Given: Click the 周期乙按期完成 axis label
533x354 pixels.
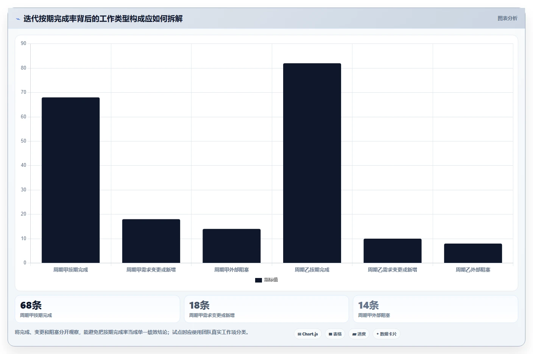Looking at the screenshot, I should tap(312, 270).
